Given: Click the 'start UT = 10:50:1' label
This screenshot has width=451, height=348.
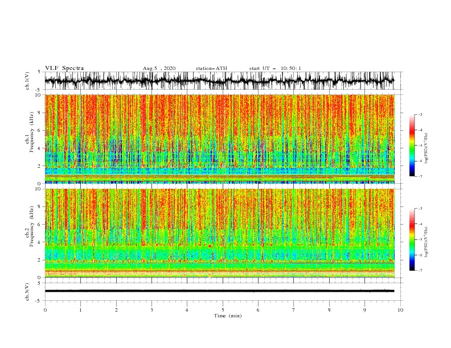Looking at the screenshot, I should tap(275, 68).
